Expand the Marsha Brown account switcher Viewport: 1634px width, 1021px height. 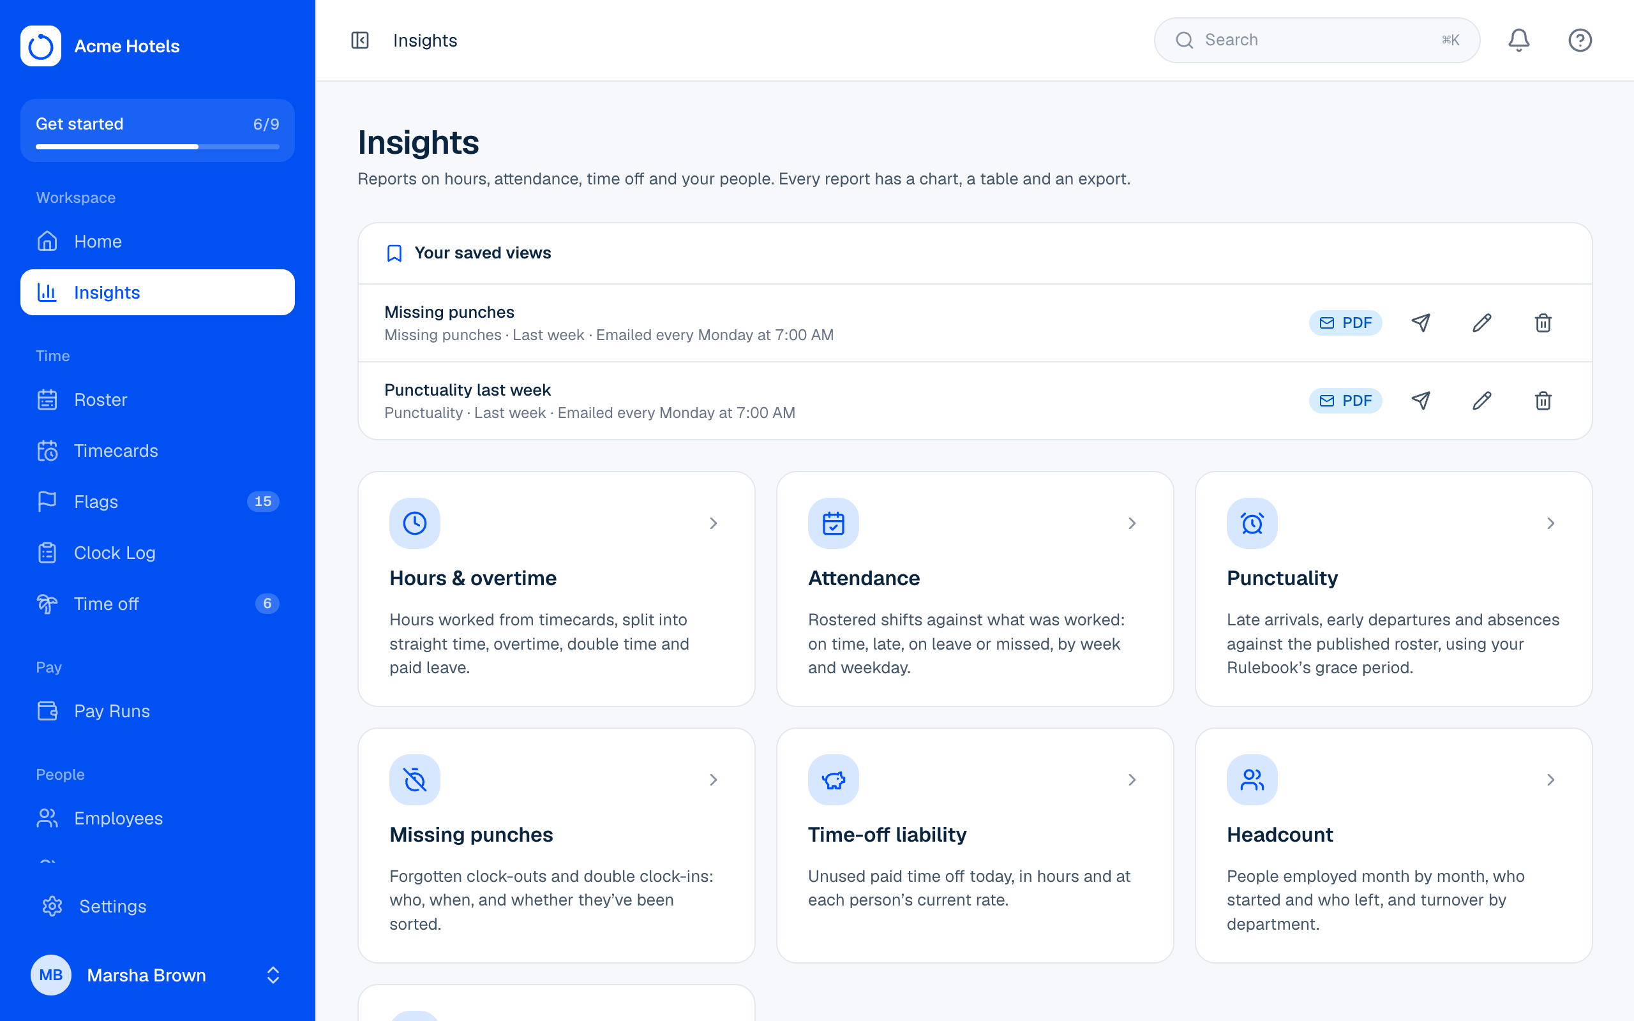point(273,975)
